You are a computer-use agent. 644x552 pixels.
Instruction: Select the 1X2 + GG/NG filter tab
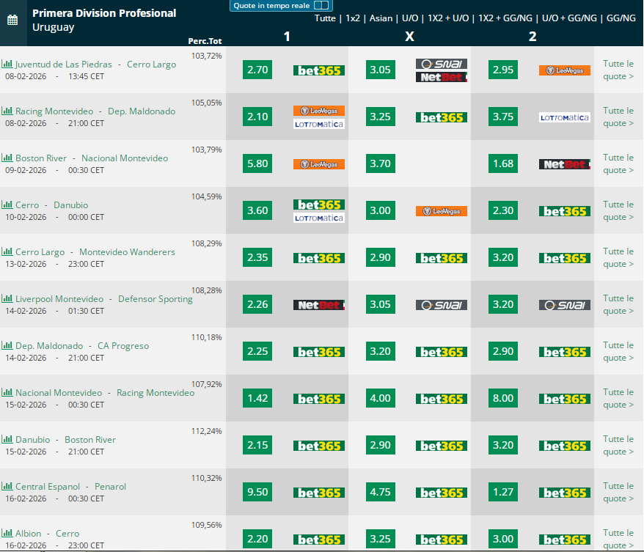tap(505, 18)
